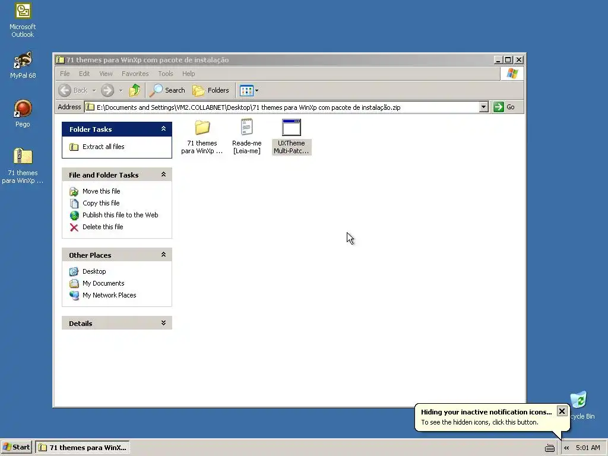Screen dimensions: 608x456
Task: Show hidden notification icons chevron
Action: click(566, 448)
